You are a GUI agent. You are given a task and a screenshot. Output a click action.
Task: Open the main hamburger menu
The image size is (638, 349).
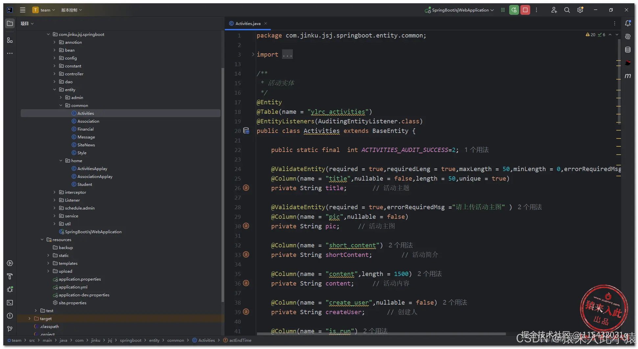pyautogui.click(x=23, y=10)
